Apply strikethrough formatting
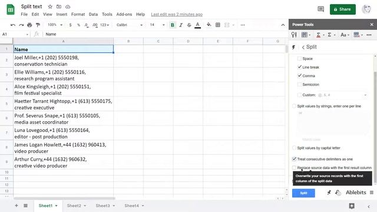377x212 pixels. coord(189,25)
